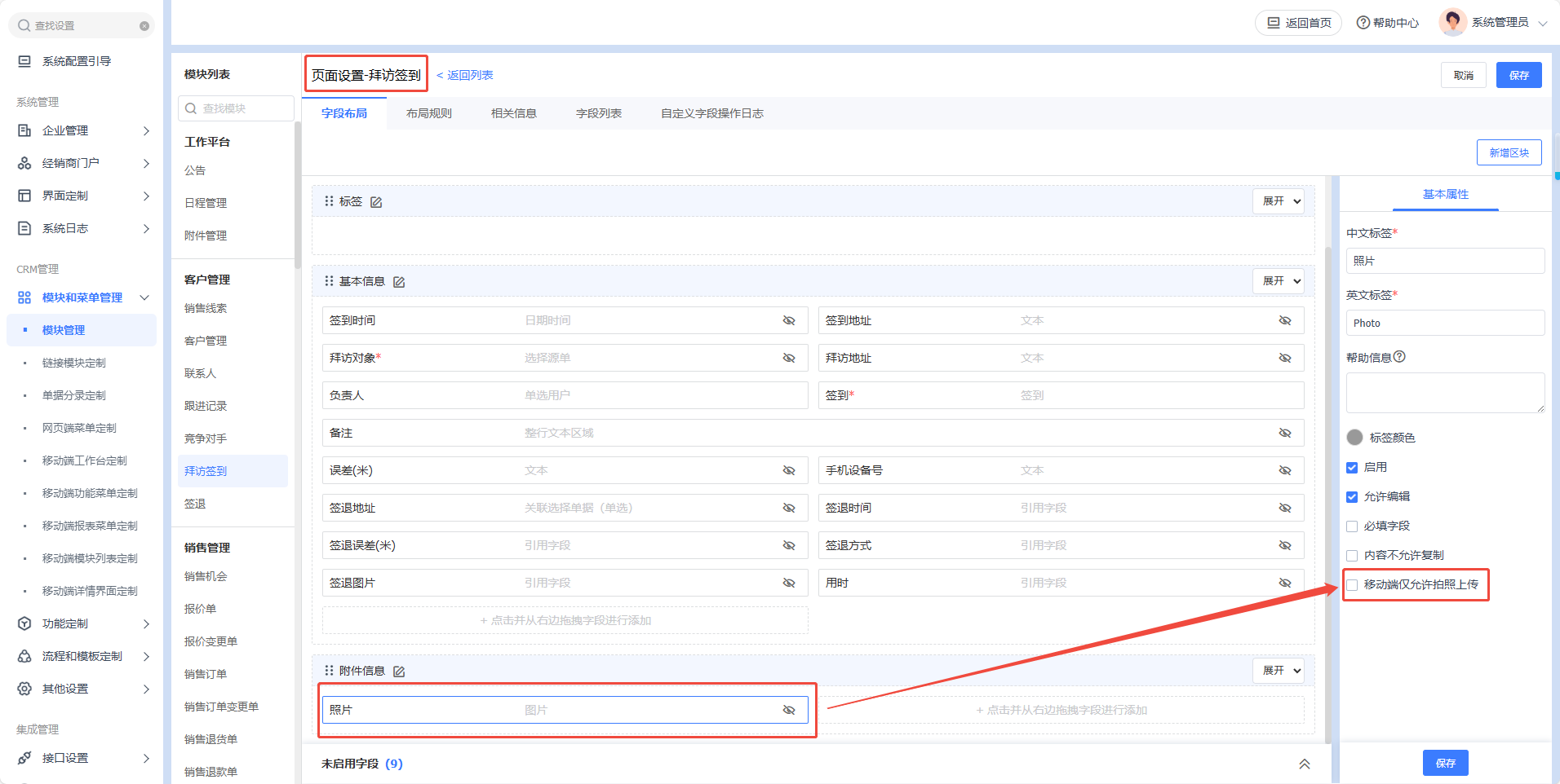Switch to 布局规则 tab
The image size is (1560, 784).
coord(428,113)
